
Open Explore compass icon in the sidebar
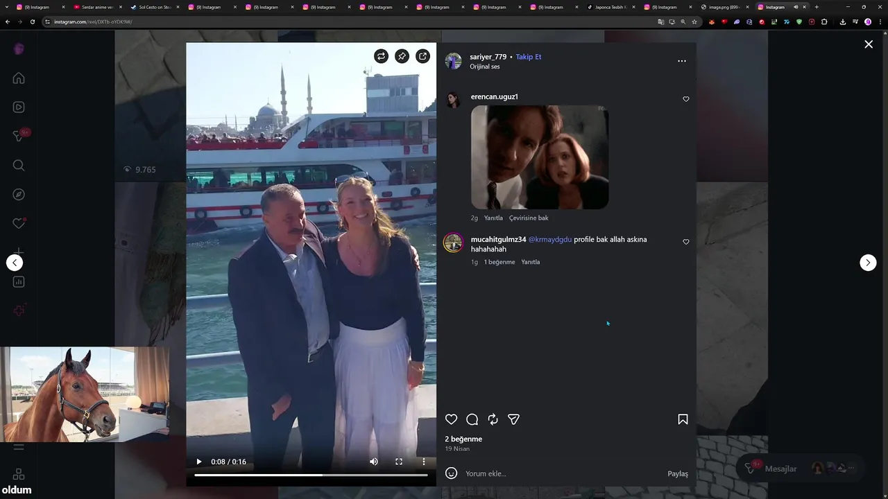tap(19, 195)
